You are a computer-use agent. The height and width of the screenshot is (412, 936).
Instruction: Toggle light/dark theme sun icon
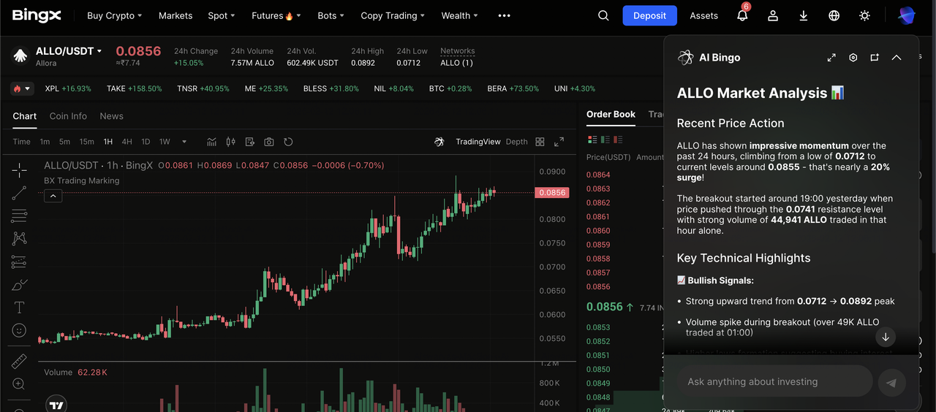(864, 15)
